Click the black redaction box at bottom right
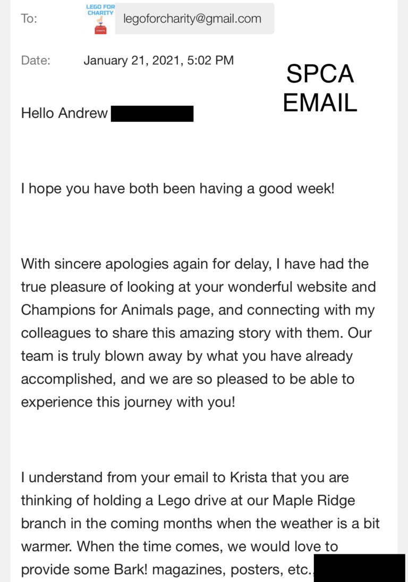 [360, 568]
